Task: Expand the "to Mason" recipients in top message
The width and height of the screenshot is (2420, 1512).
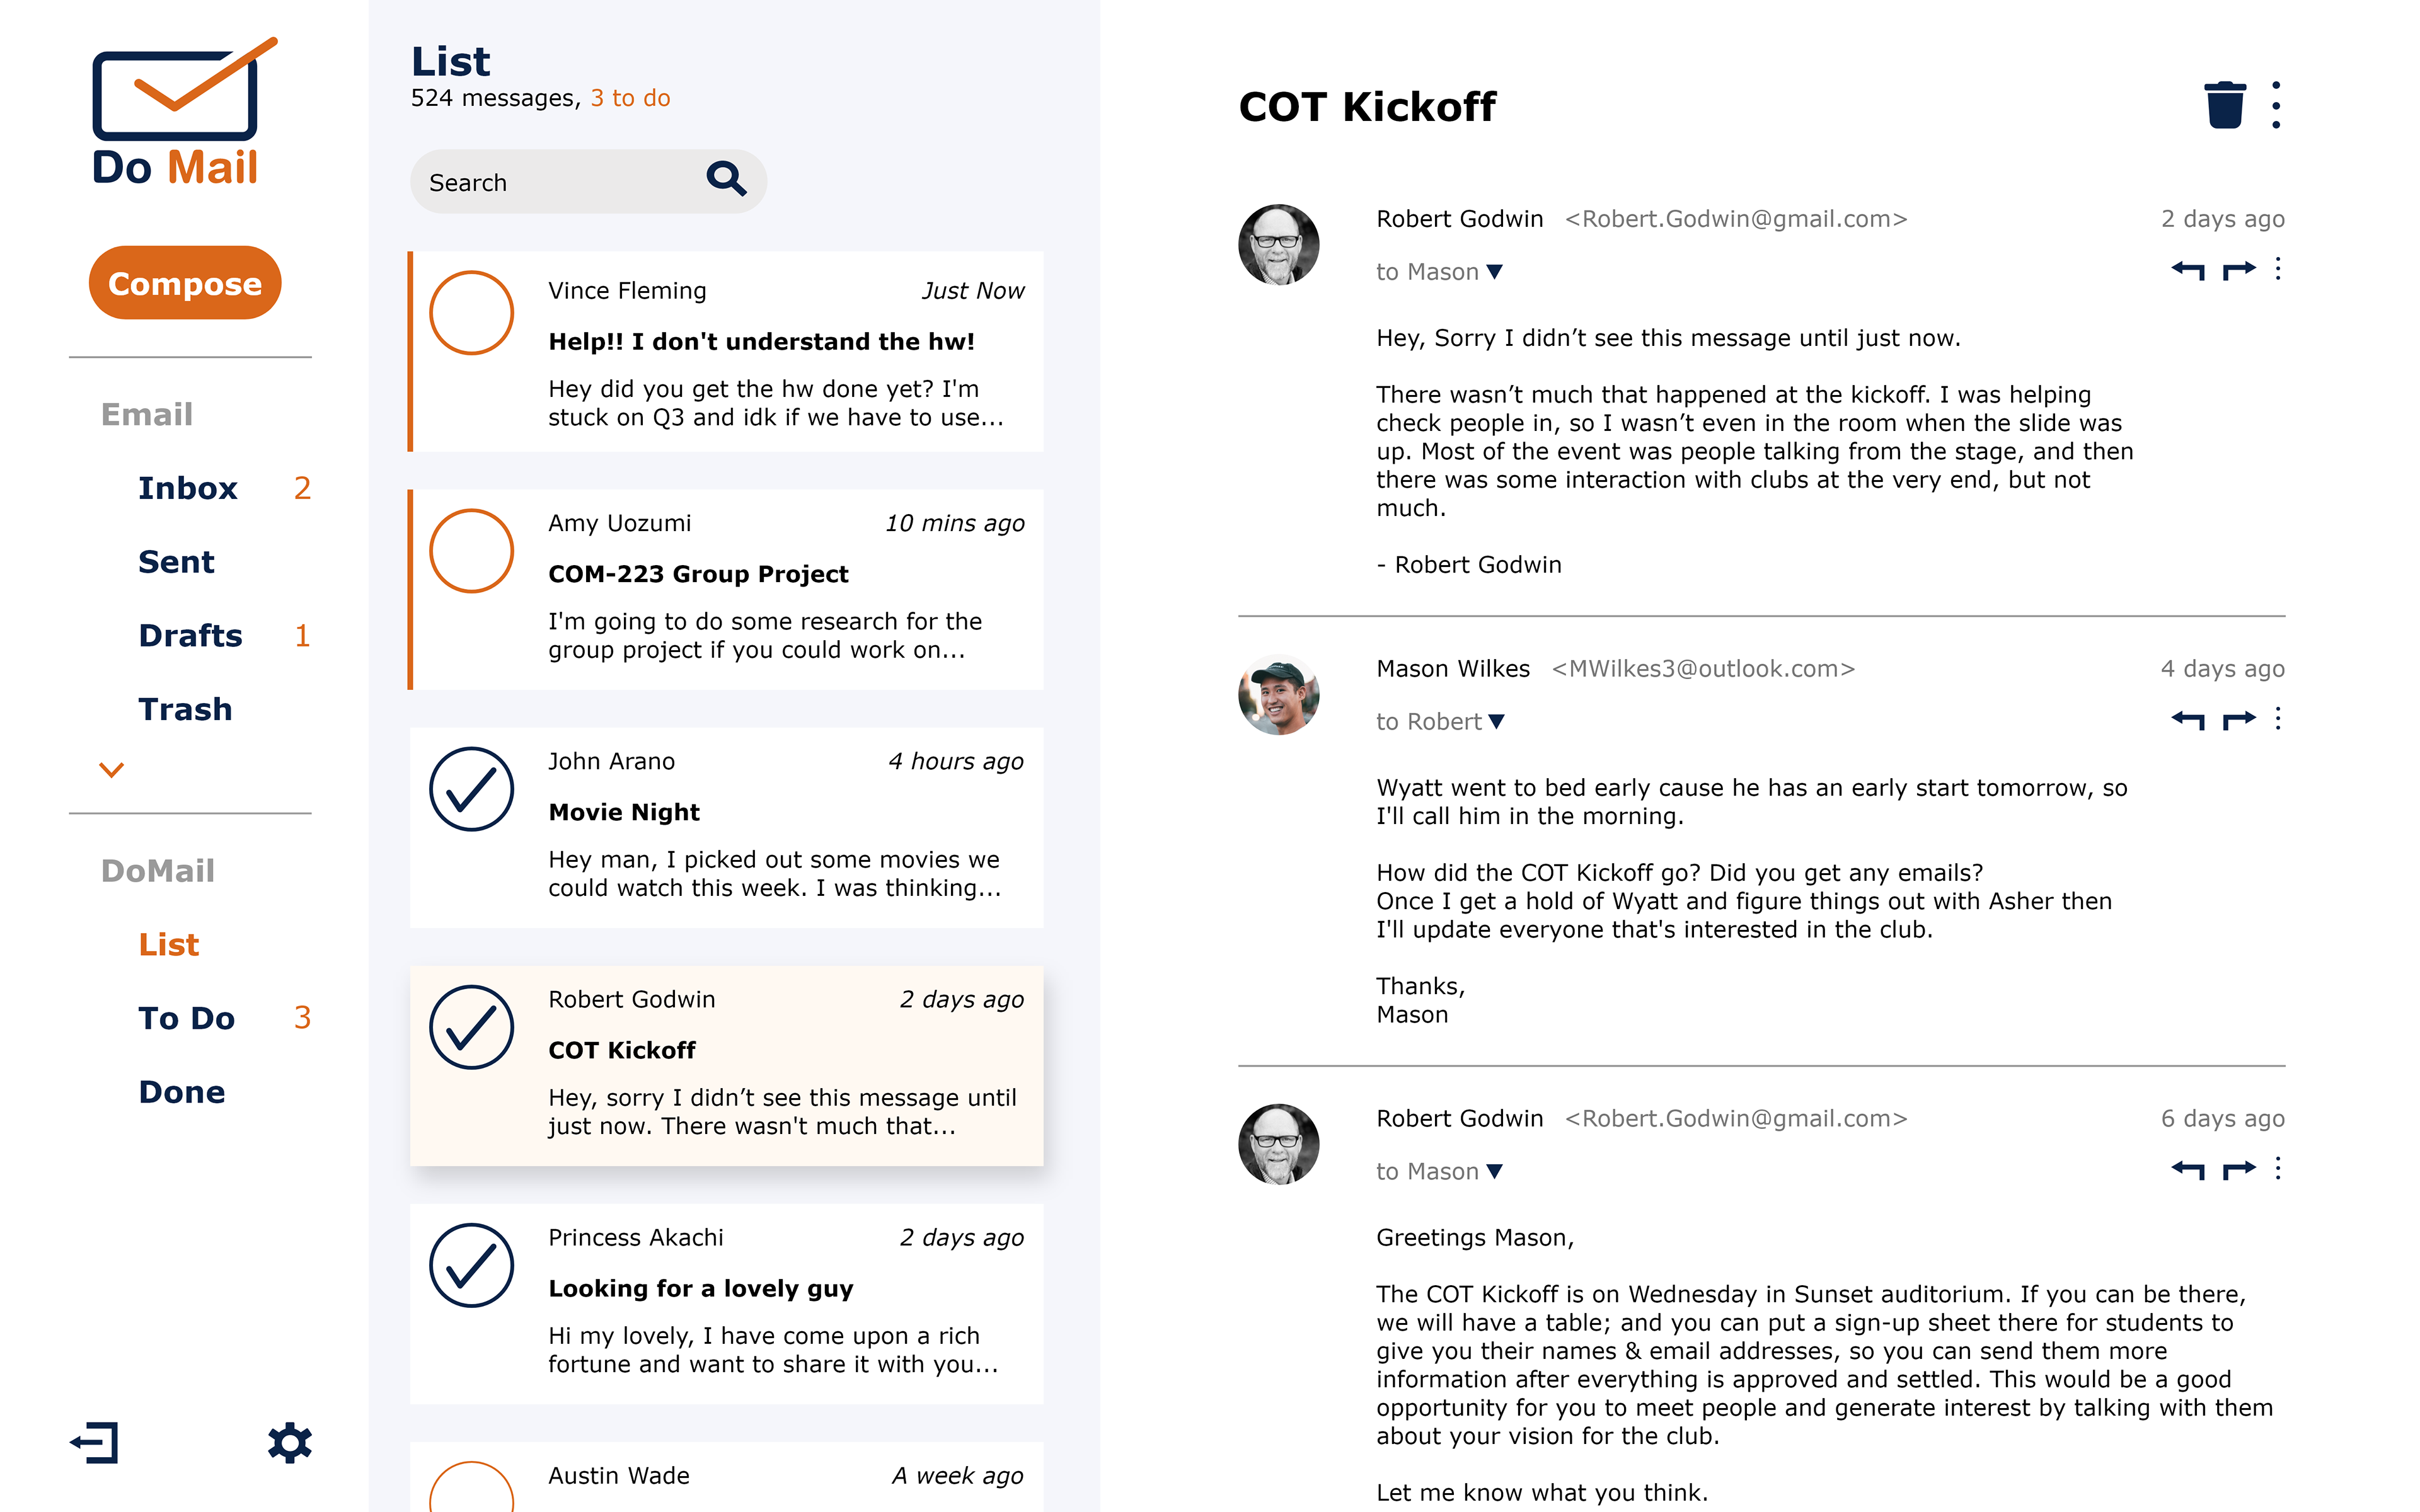Action: pyautogui.click(x=1495, y=272)
